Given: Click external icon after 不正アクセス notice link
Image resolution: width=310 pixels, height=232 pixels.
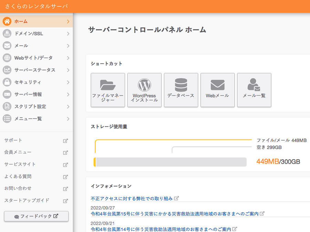Looking at the screenshot, I should [x=176, y=198].
